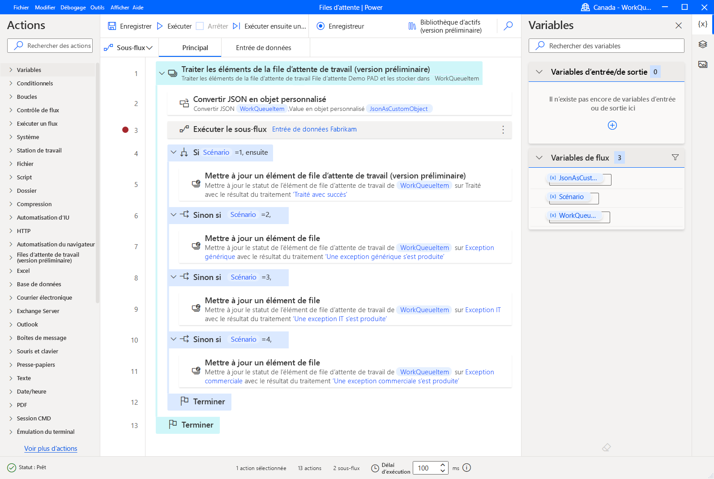
Task: Click the Scénario flow variable
Action: pos(569,197)
